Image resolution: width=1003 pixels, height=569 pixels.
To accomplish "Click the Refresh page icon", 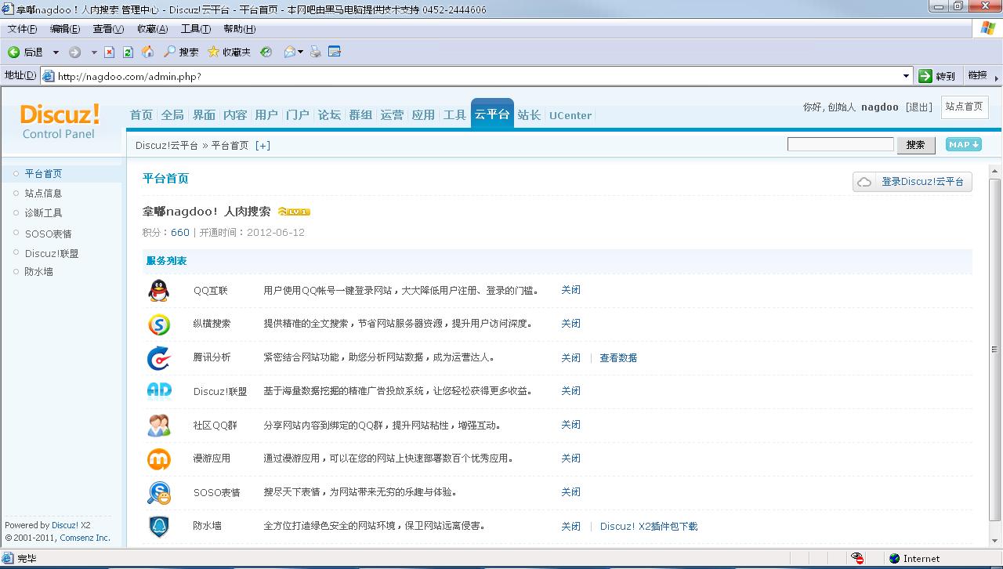I will [128, 53].
